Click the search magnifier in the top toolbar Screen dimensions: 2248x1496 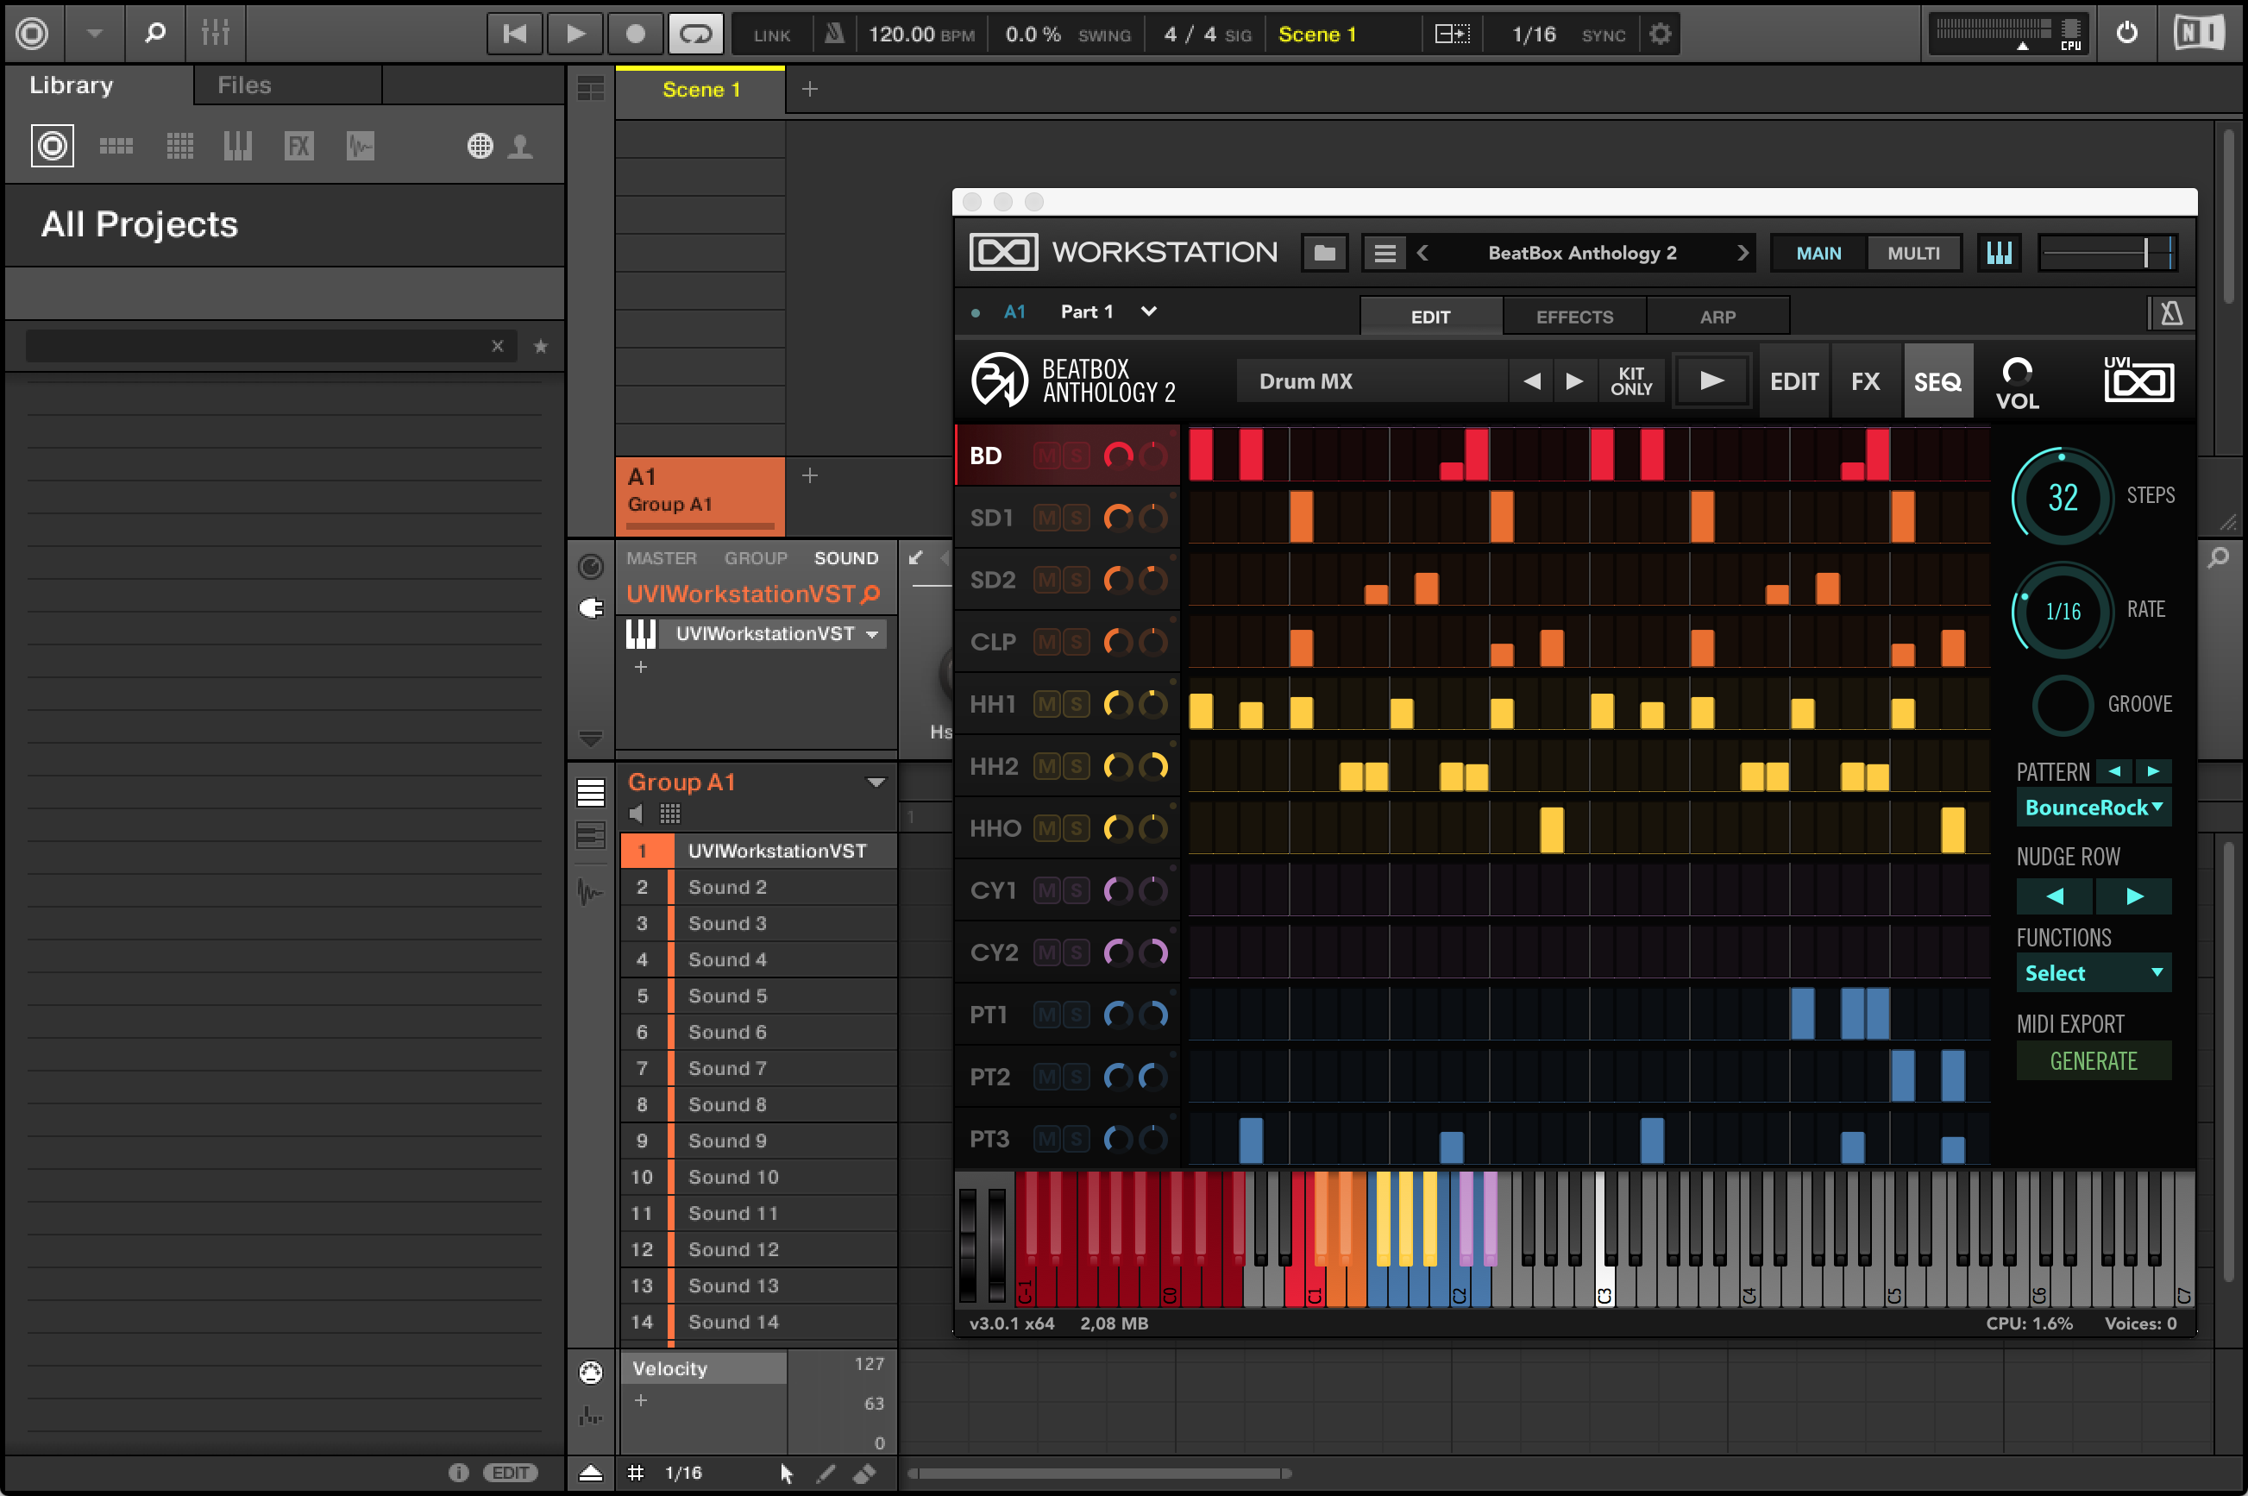[x=155, y=34]
